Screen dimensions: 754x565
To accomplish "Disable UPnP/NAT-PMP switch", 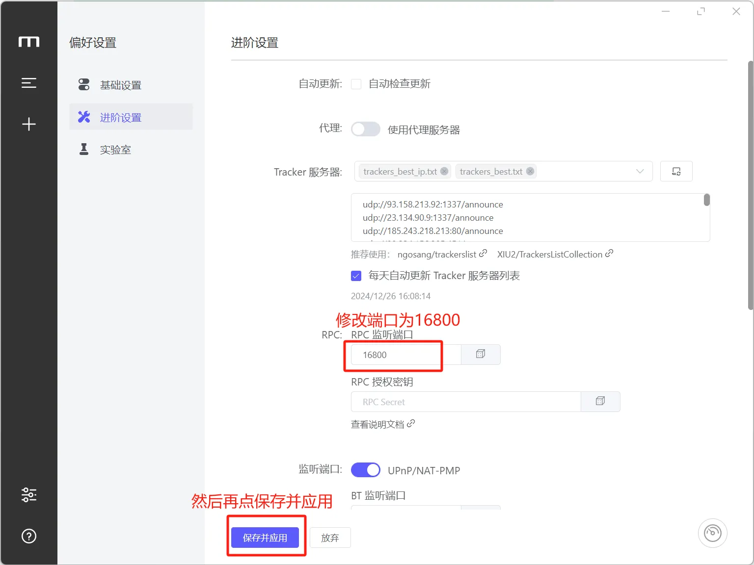I will (366, 470).
